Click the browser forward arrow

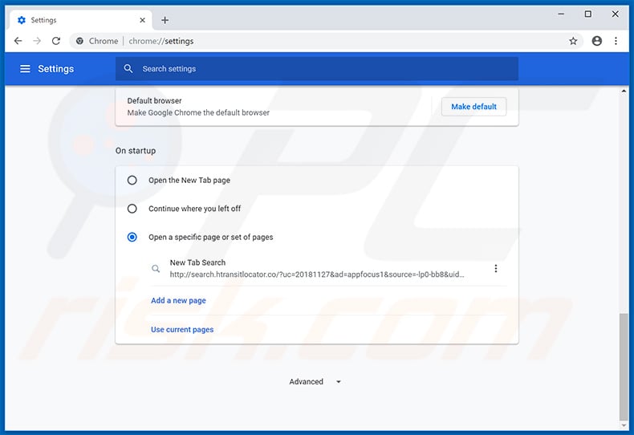click(x=37, y=41)
